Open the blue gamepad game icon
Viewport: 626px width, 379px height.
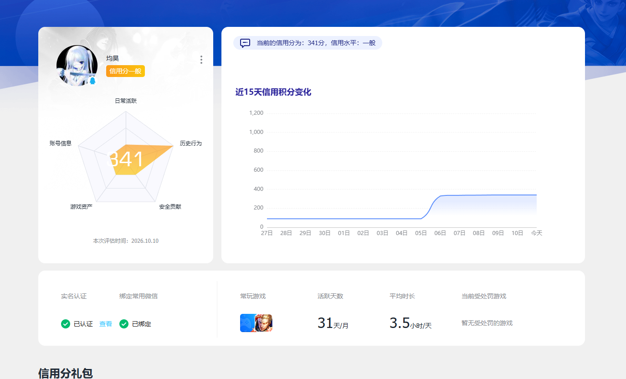click(247, 323)
